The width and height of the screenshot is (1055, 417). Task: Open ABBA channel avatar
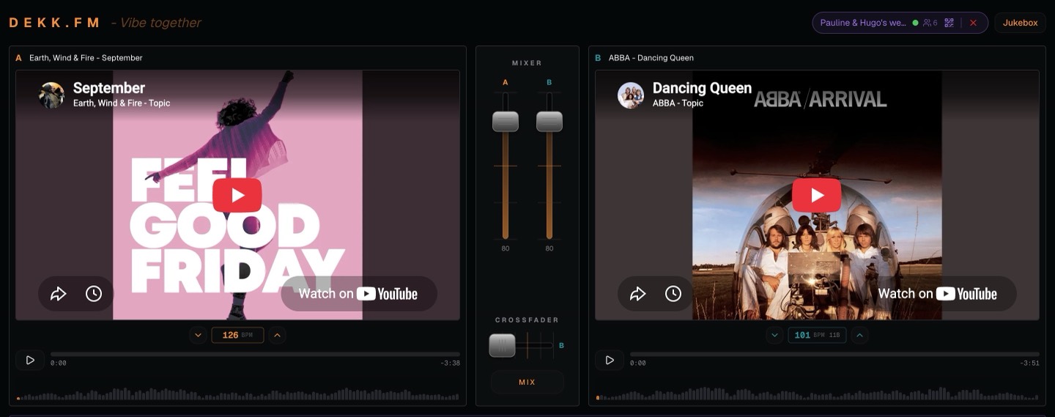point(631,95)
